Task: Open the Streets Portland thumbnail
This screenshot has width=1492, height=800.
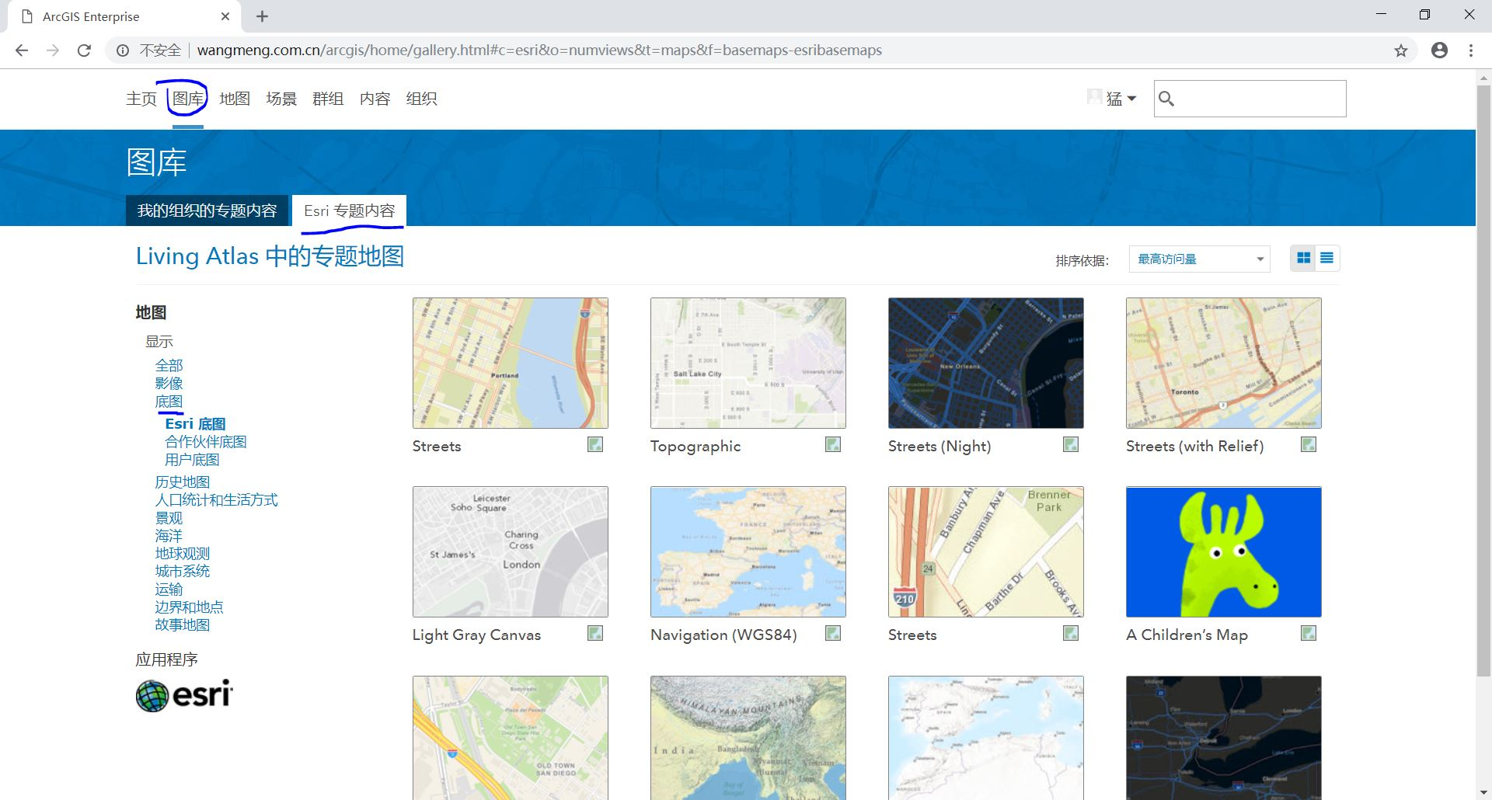Action: pyautogui.click(x=511, y=363)
